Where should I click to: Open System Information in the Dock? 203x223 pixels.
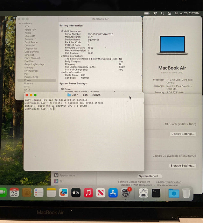(x=143, y=193)
